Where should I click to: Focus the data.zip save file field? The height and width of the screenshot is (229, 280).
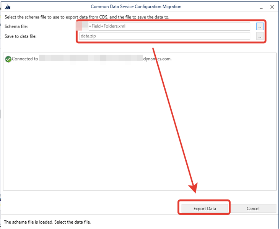tap(164, 36)
